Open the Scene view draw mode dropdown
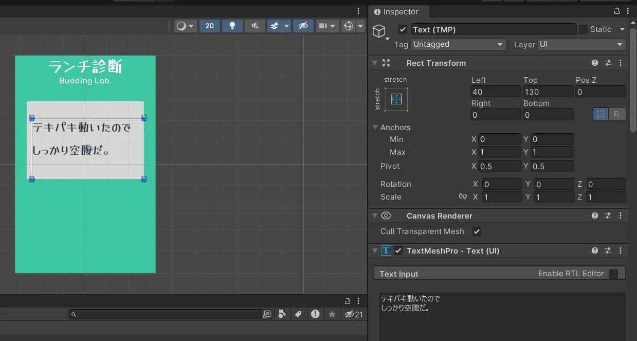 (186, 26)
